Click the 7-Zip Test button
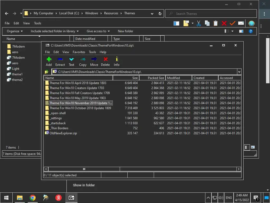This screenshot has height=203, width=270. click(71, 62)
